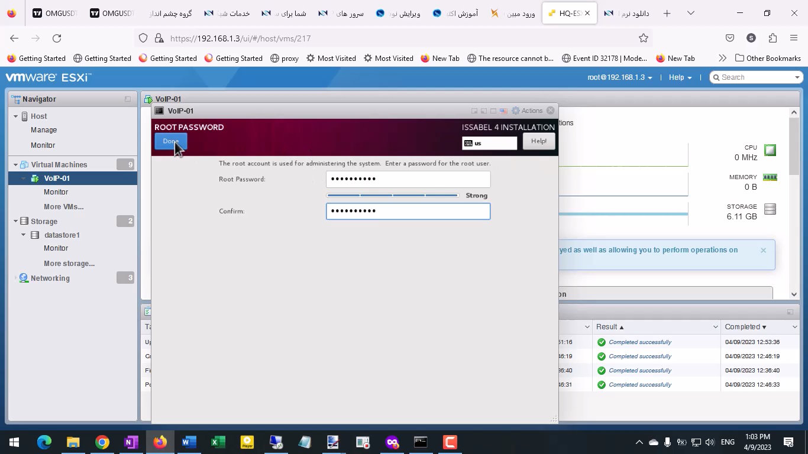This screenshot has width=808, height=454.
Task: Minimize the Navigator panel
Action: (128, 99)
